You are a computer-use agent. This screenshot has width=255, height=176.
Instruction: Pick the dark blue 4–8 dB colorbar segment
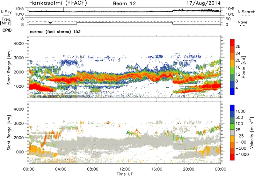[232, 84]
